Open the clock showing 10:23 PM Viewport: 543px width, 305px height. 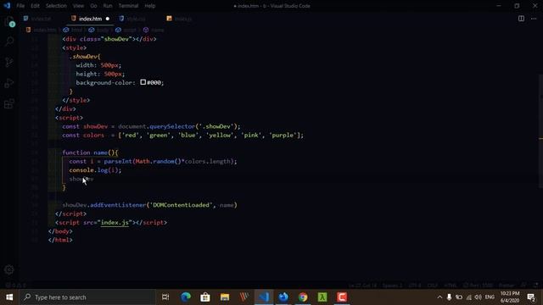510,297
